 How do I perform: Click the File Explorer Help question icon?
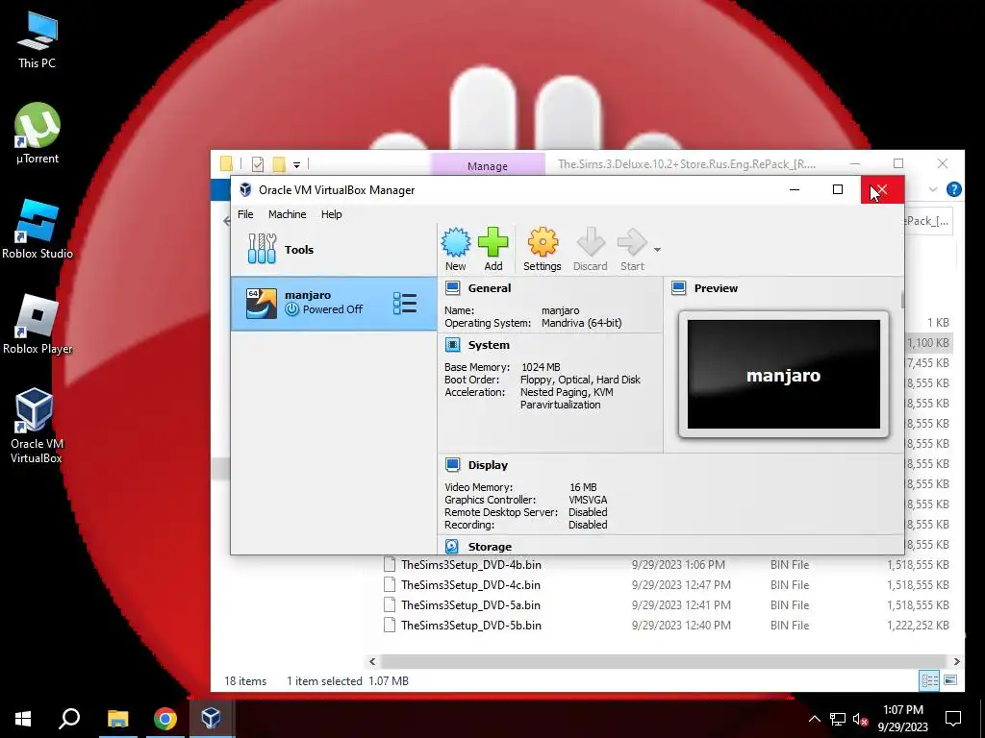click(x=953, y=189)
